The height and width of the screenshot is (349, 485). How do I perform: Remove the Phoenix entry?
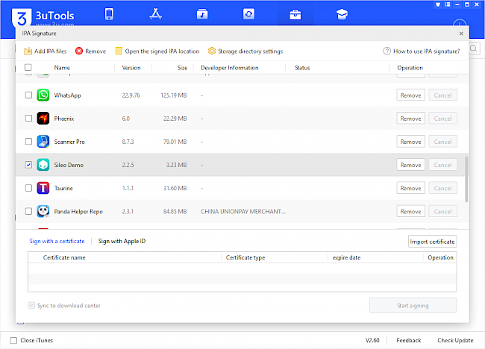coord(411,119)
